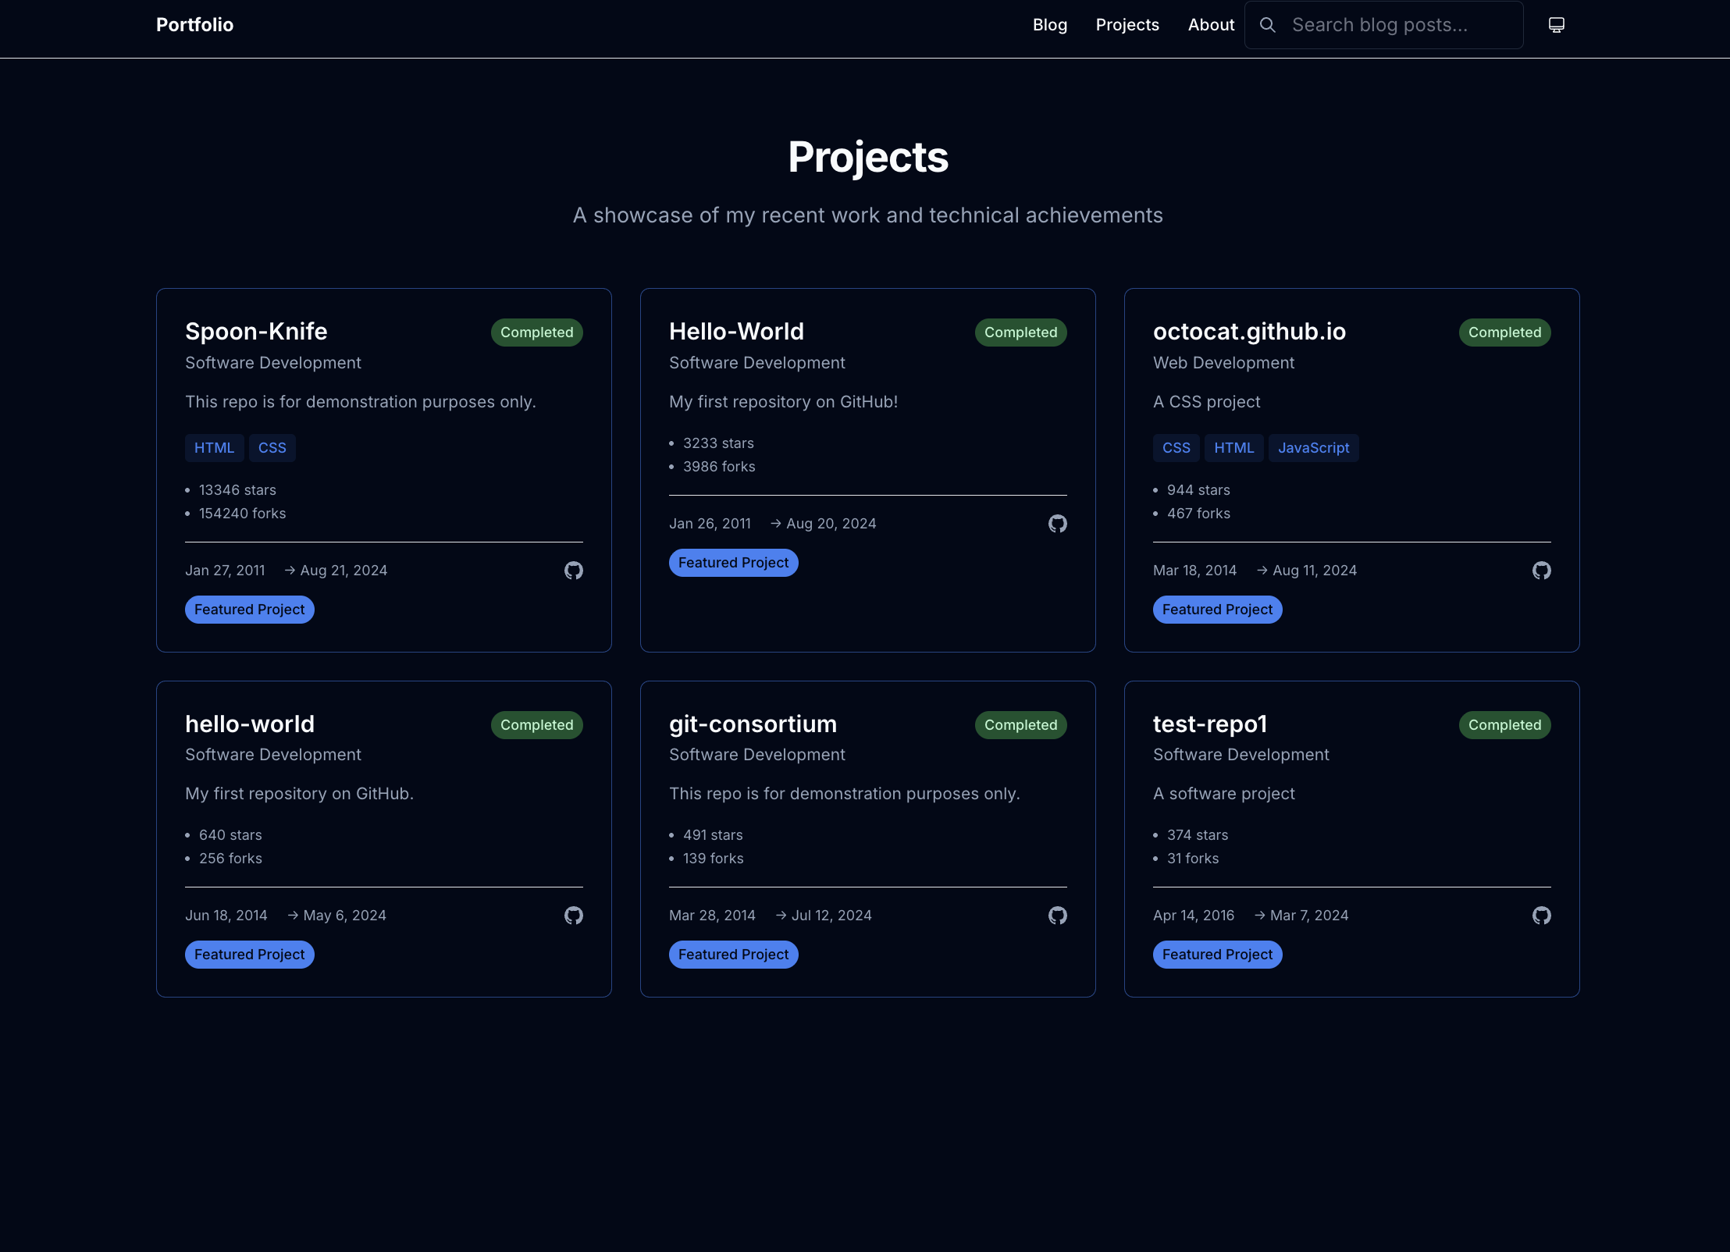Select the JavaScript tag on octocat.github.io
The height and width of the screenshot is (1252, 1730).
tap(1314, 447)
